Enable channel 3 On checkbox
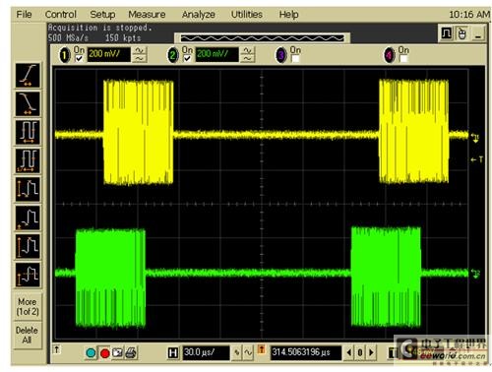Viewport: 492px width, 372px height. tap(295, 59)
